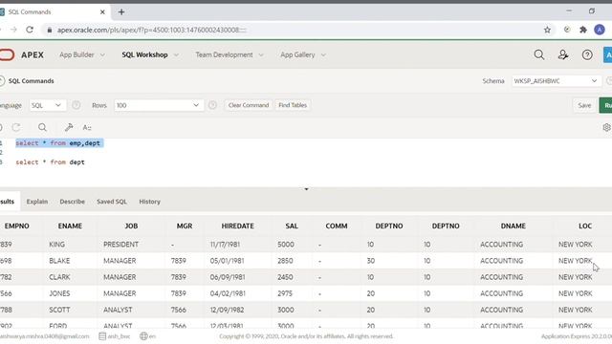Click the EMPNO column header

tap(17, 226)
